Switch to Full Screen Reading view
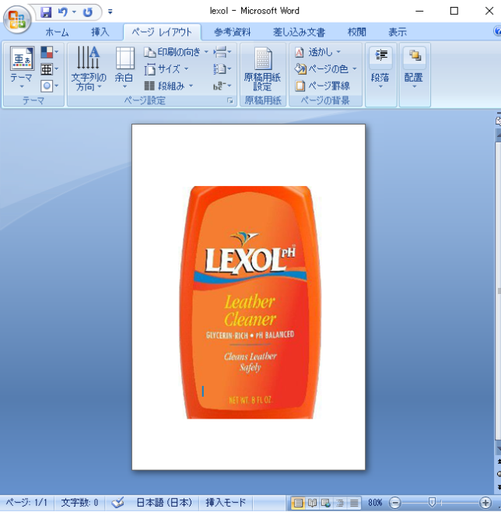Image resolution: width=501 pixels, height=512 pixels. coord(312,503)
